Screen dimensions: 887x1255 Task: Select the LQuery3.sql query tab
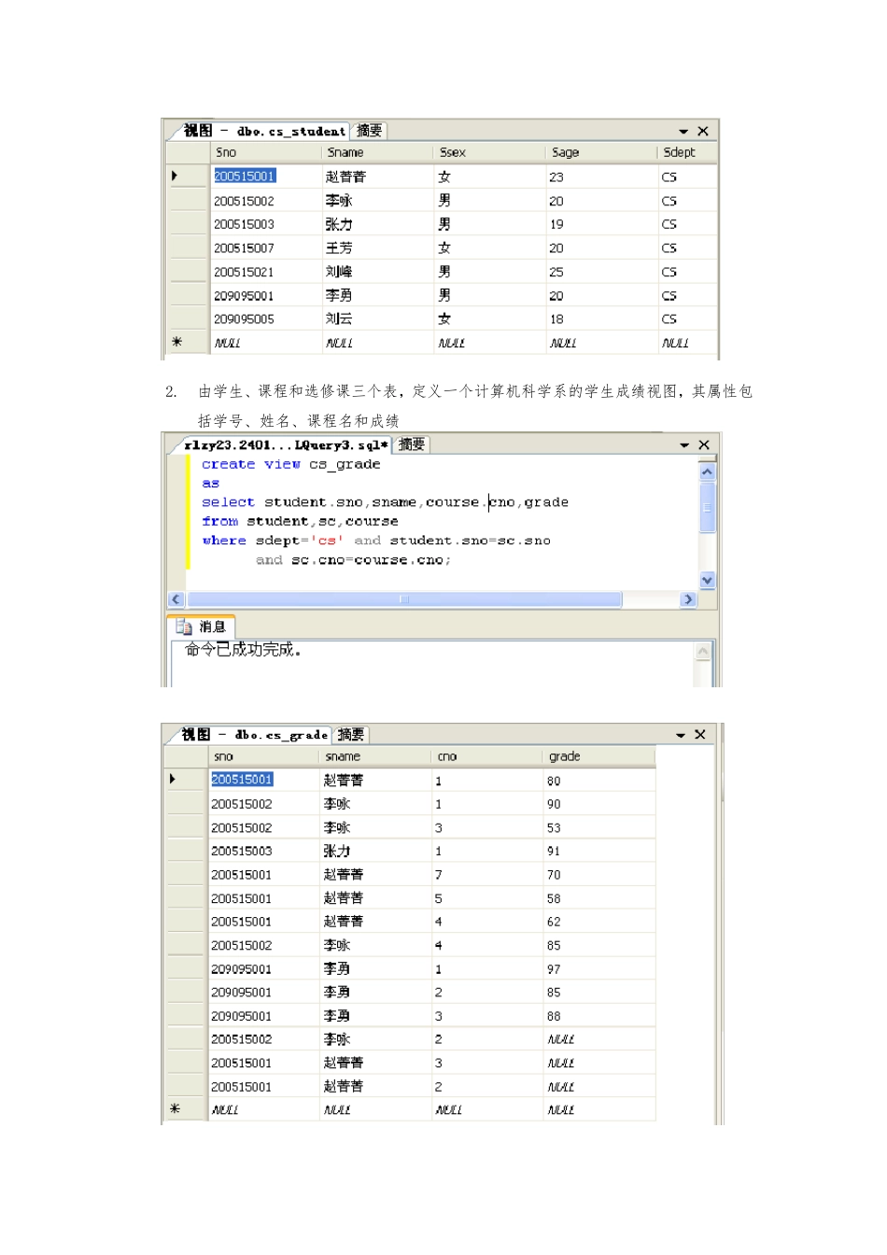pyautogui.click(x=286, y=444)
